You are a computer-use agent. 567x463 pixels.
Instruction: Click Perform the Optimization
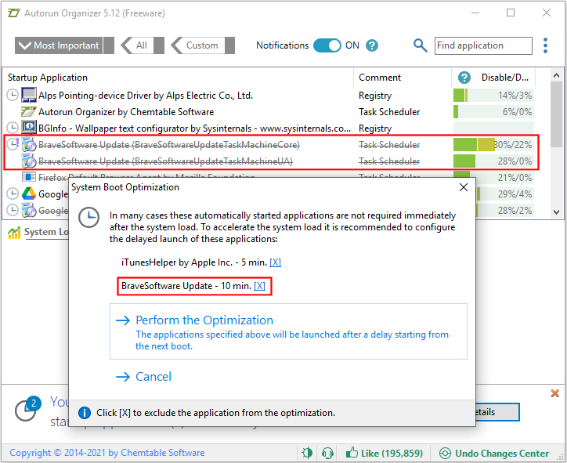(x=204, y=320)
